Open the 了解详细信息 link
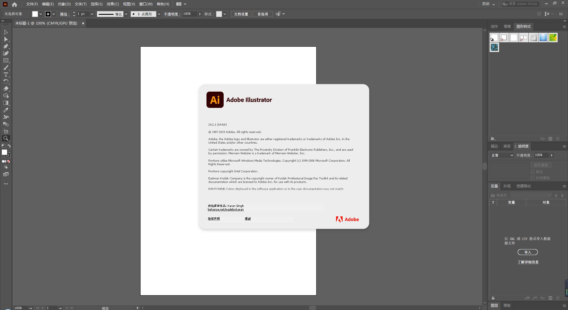 [x=528, y=262]
